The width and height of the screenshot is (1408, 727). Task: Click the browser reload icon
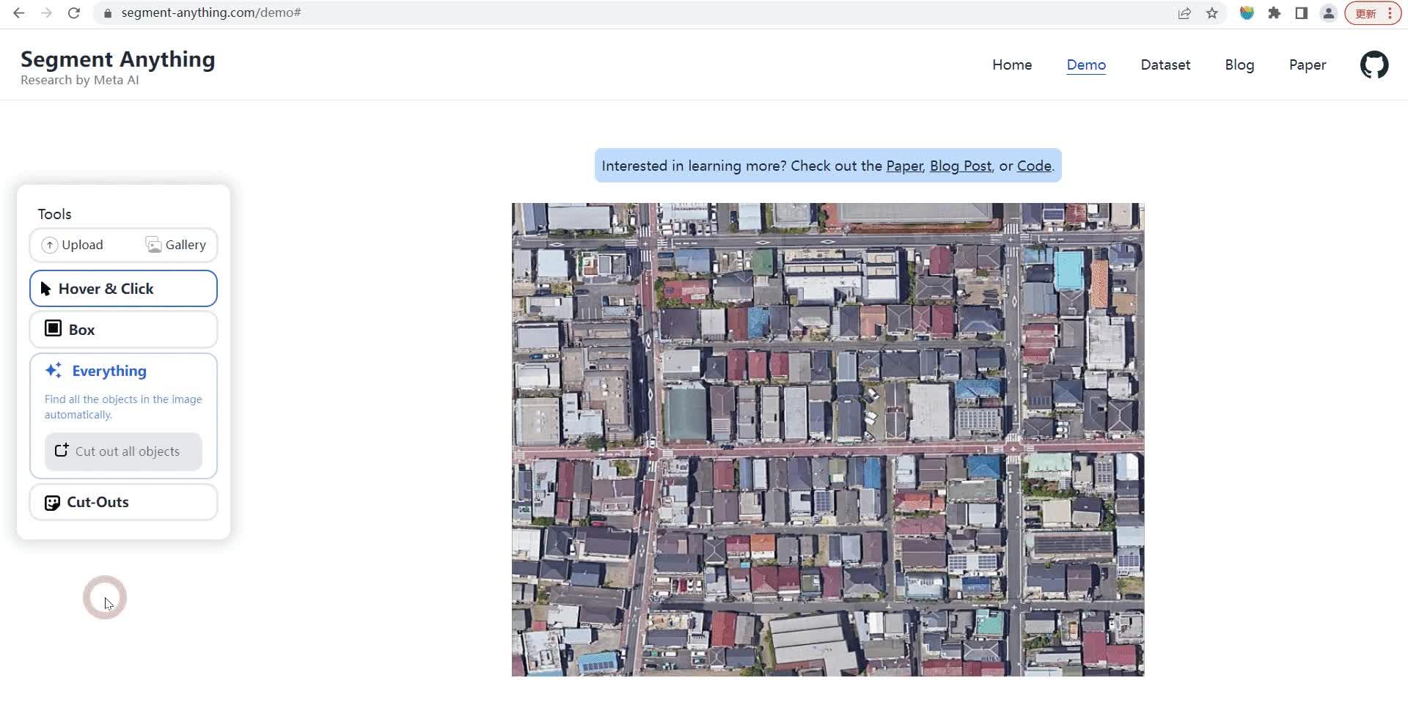pos(74,13)
